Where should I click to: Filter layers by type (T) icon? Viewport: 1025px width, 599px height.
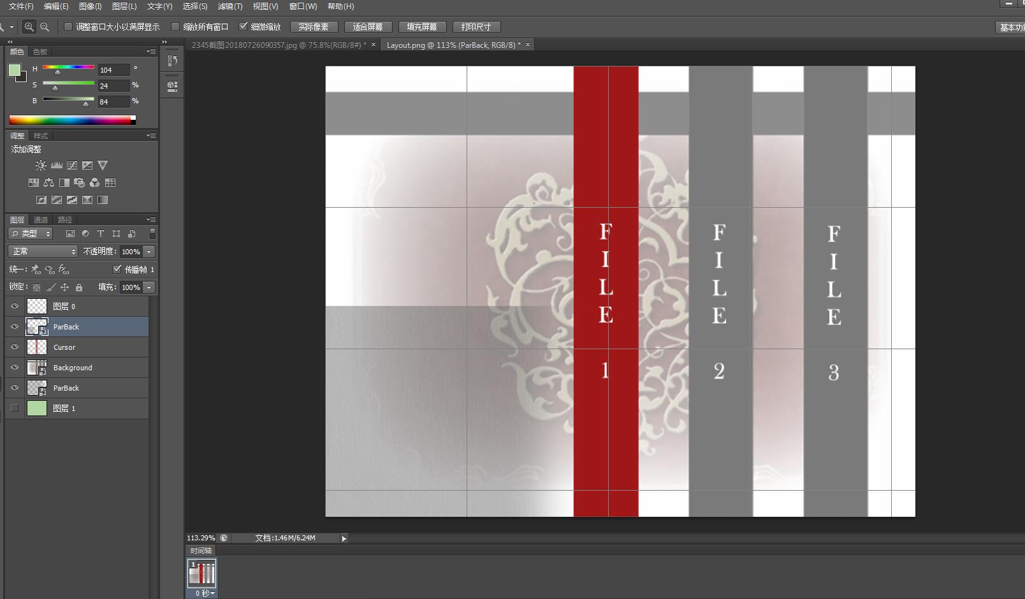point(101,234)
